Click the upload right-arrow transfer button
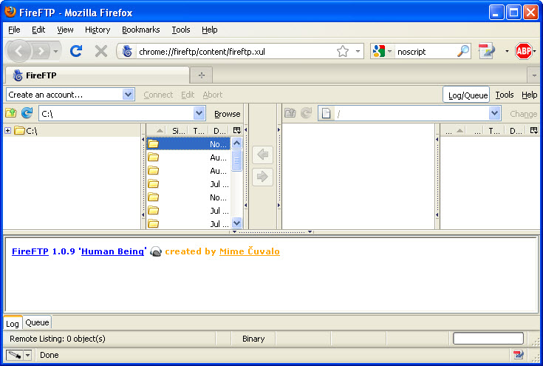The width and height of the screenshot is (543, 366). (263, 177)
